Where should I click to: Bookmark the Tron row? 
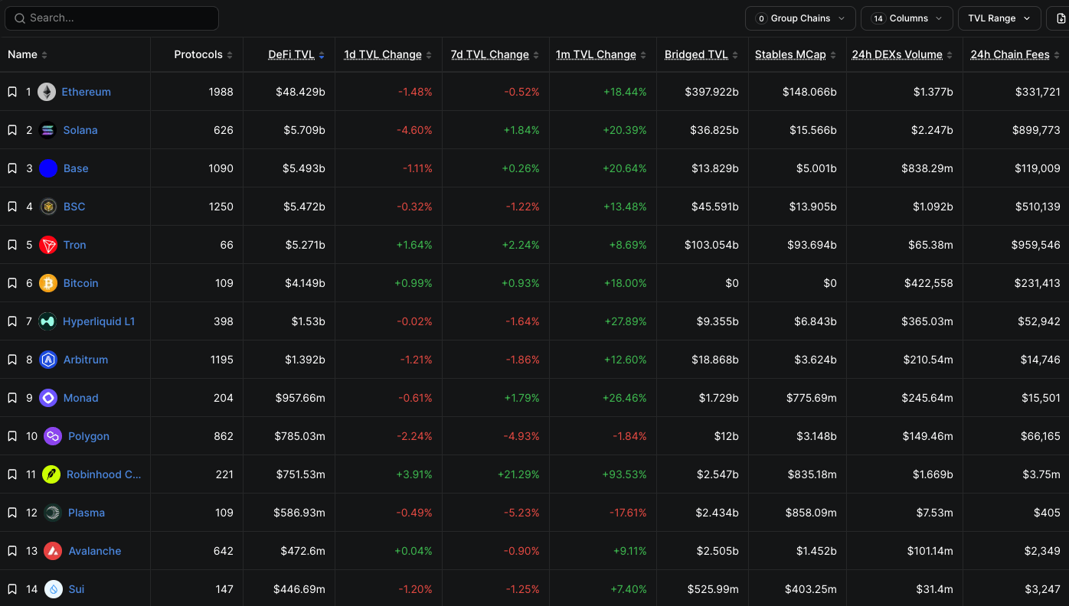click(12, 245)
